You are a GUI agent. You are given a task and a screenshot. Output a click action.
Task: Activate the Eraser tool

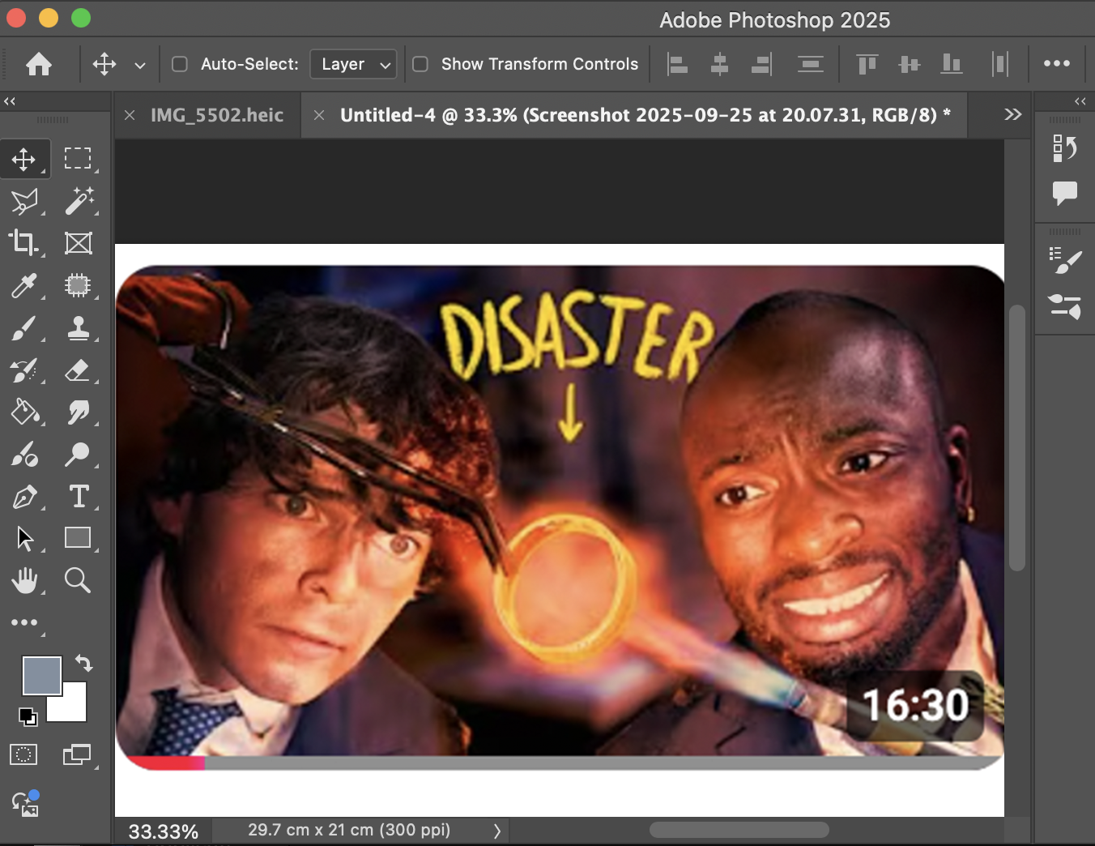pyautogui.click(x=78, y=370)
